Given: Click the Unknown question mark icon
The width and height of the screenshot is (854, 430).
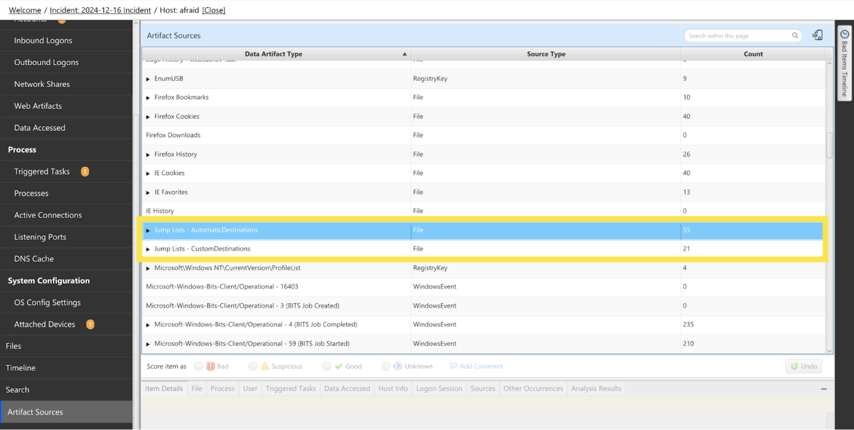Looking at the screenshot, I should (398, 366).
